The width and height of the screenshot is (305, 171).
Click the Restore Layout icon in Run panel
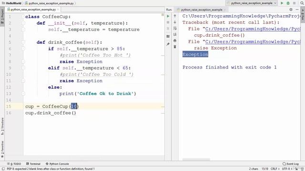(168, 36)
